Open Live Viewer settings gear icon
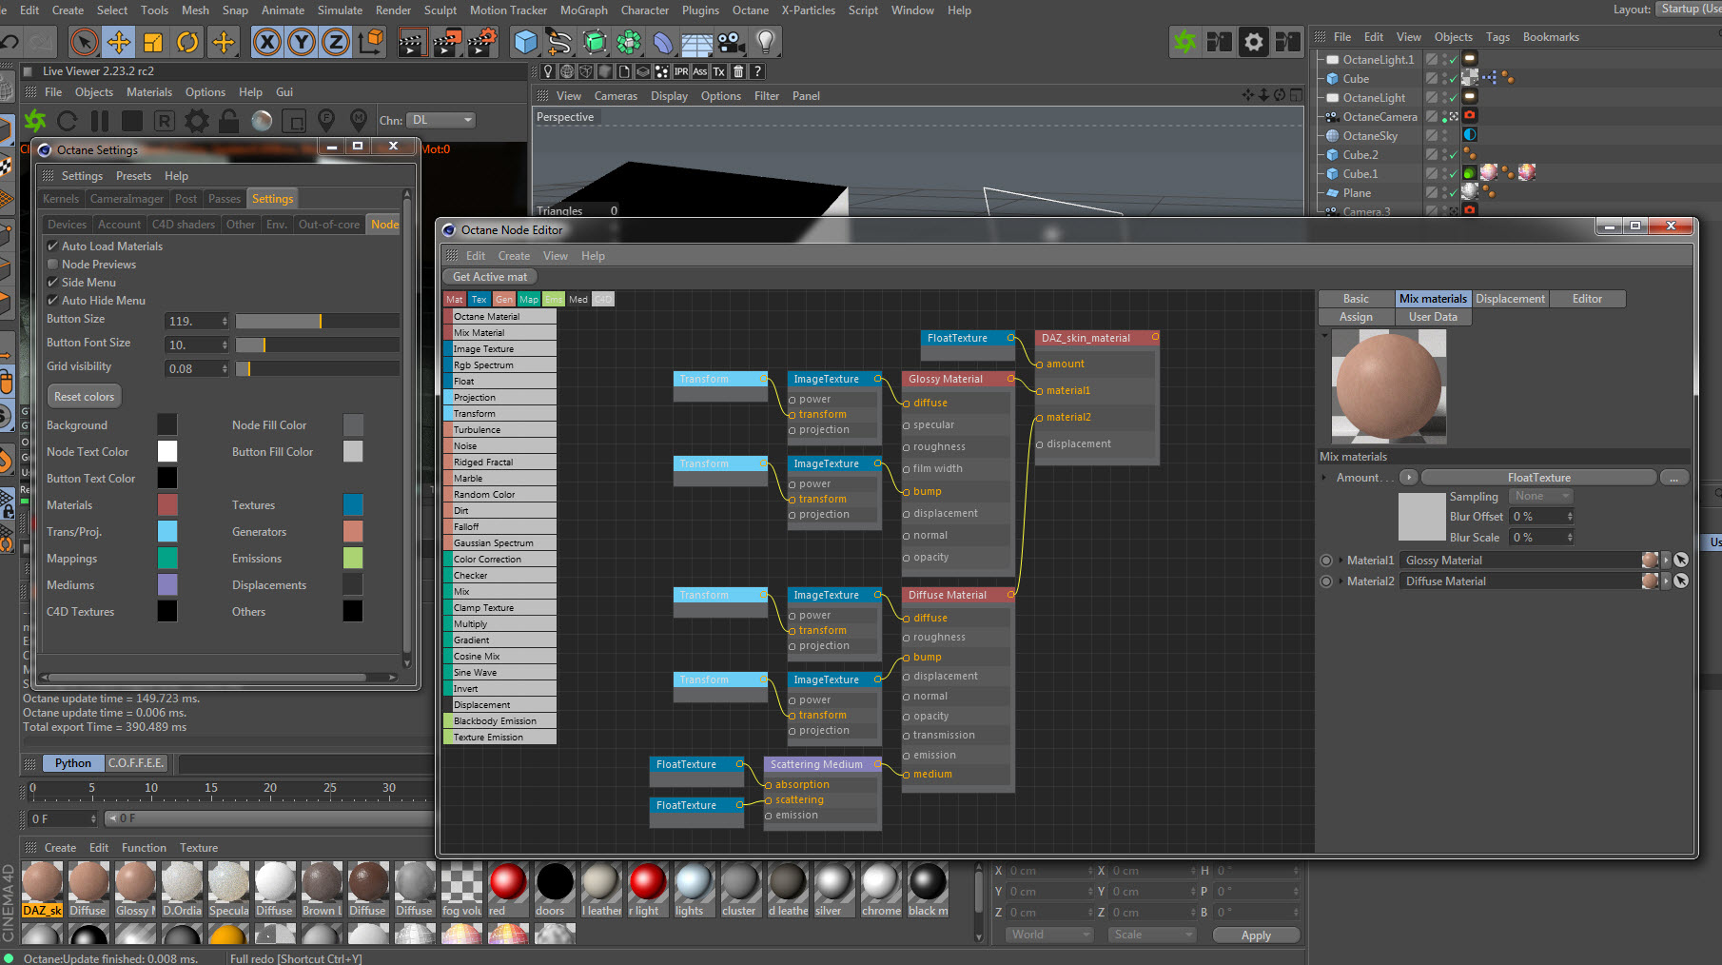 pyautogui.click(x=197, y=121)
